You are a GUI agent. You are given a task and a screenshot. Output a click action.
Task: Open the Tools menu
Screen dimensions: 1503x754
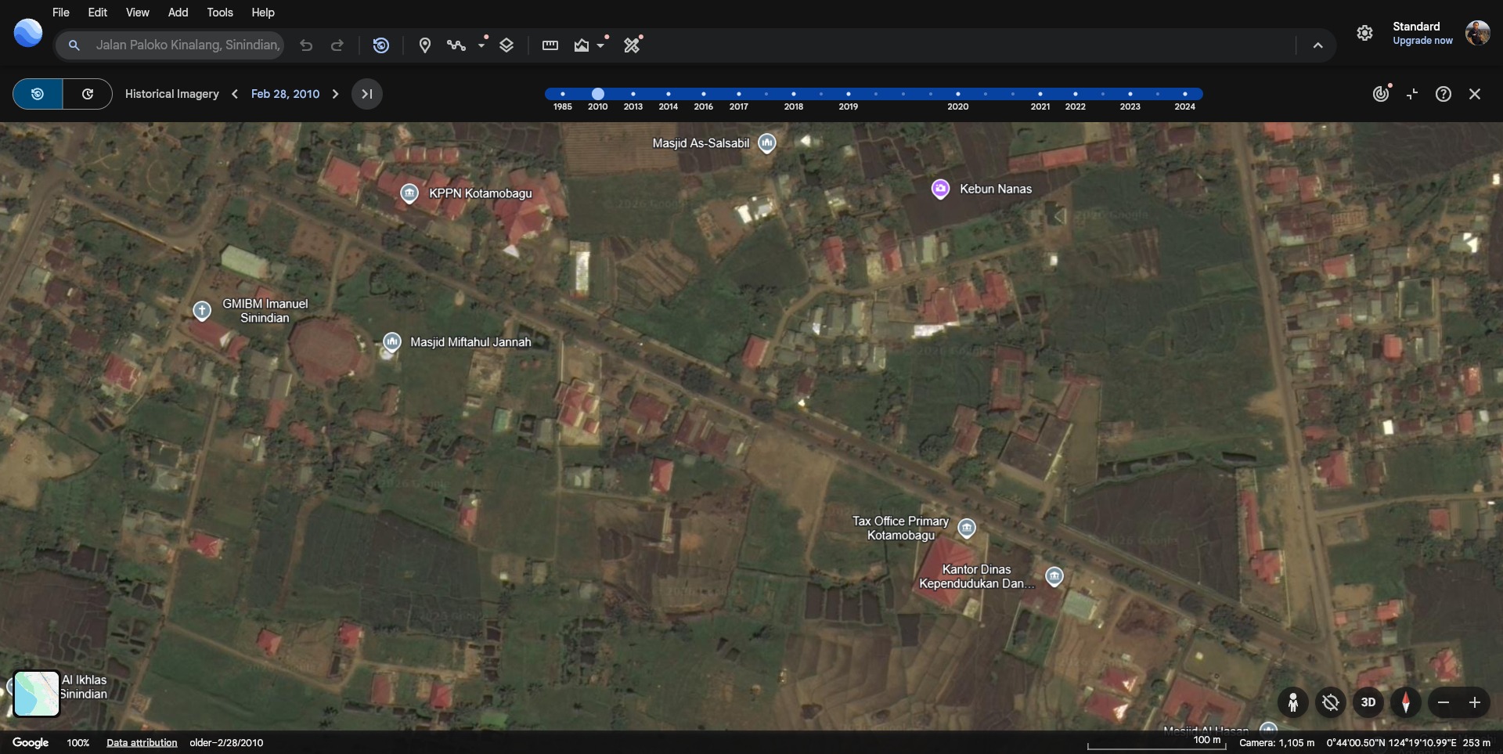click(x=220, y=13)
